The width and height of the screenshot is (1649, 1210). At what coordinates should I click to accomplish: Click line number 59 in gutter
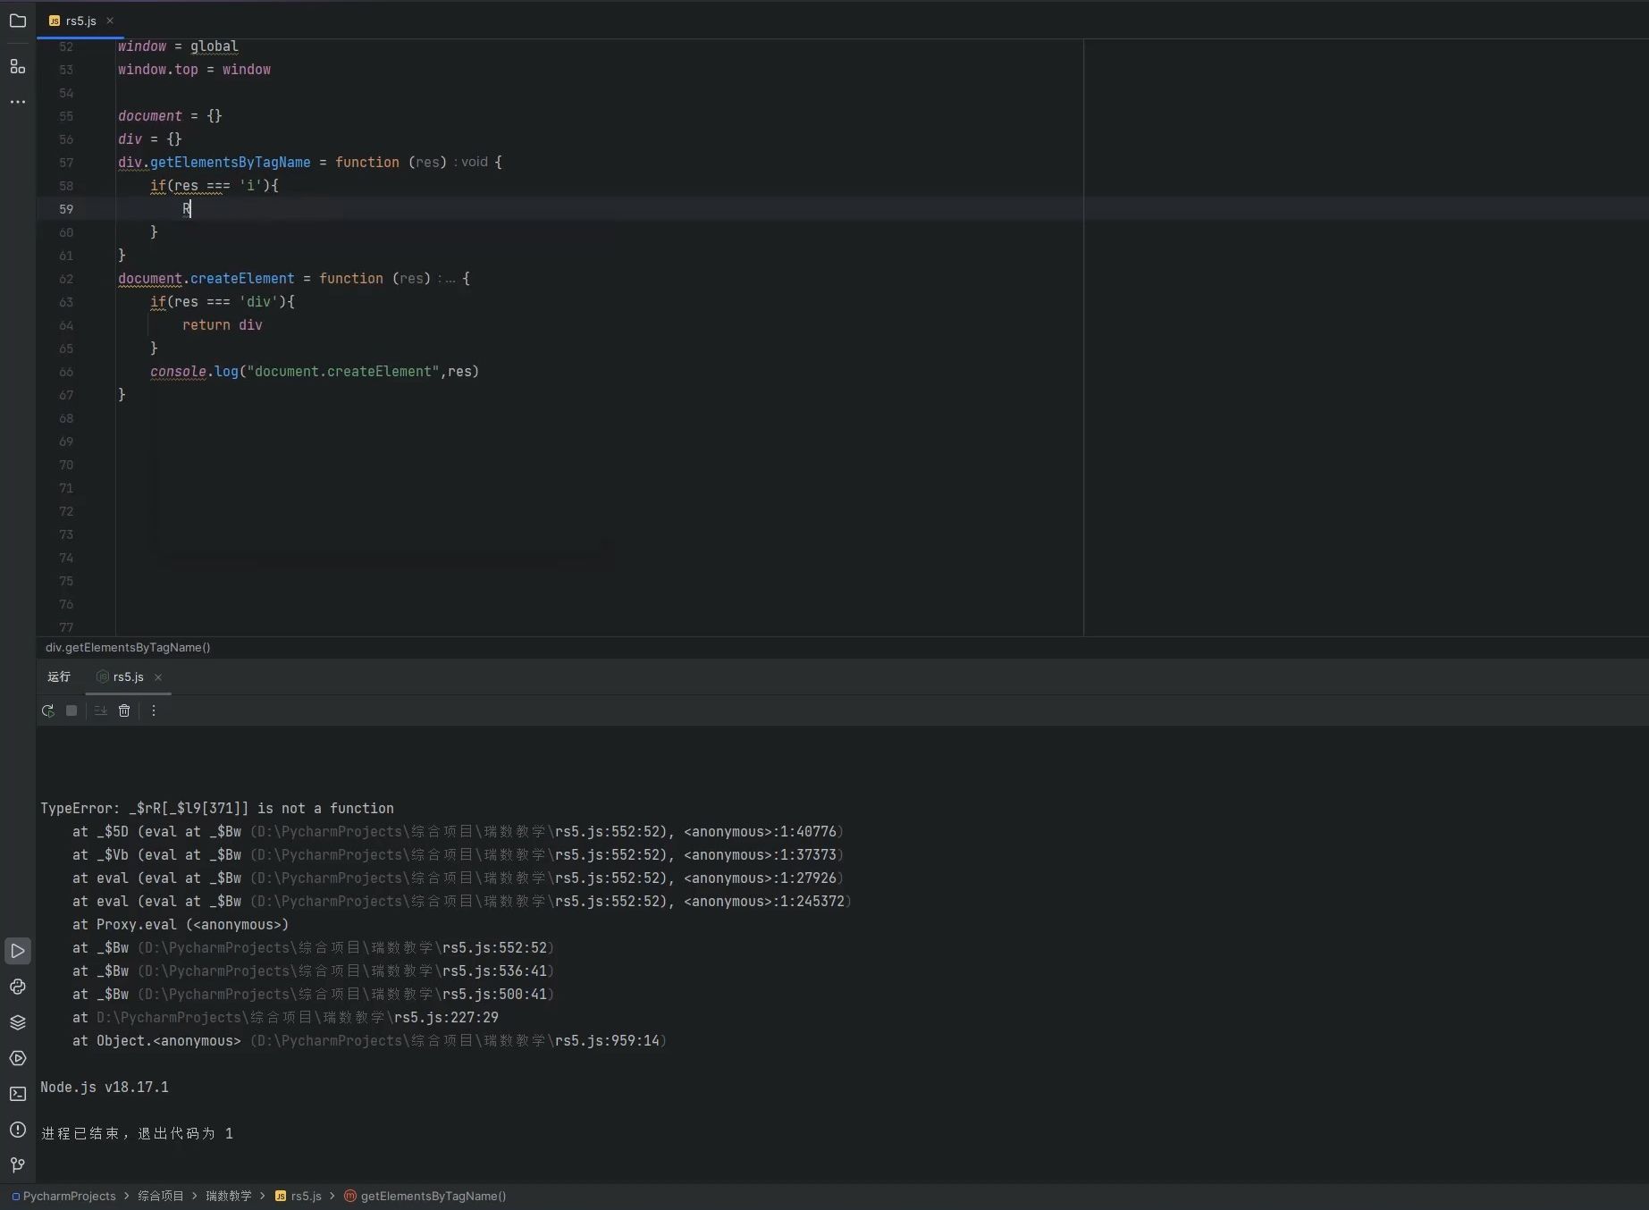coord(66,209)
